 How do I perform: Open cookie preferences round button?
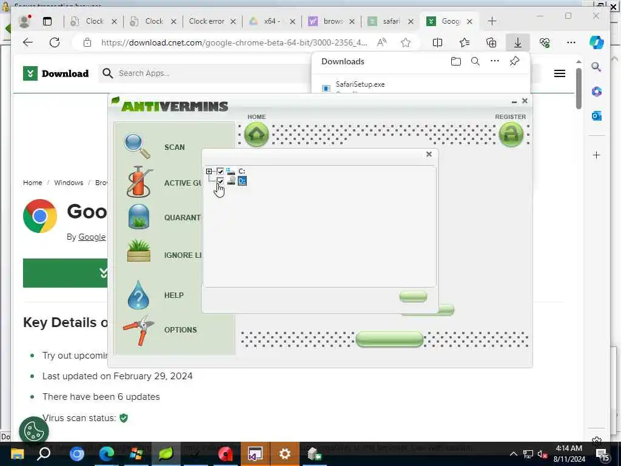(34, 431)
